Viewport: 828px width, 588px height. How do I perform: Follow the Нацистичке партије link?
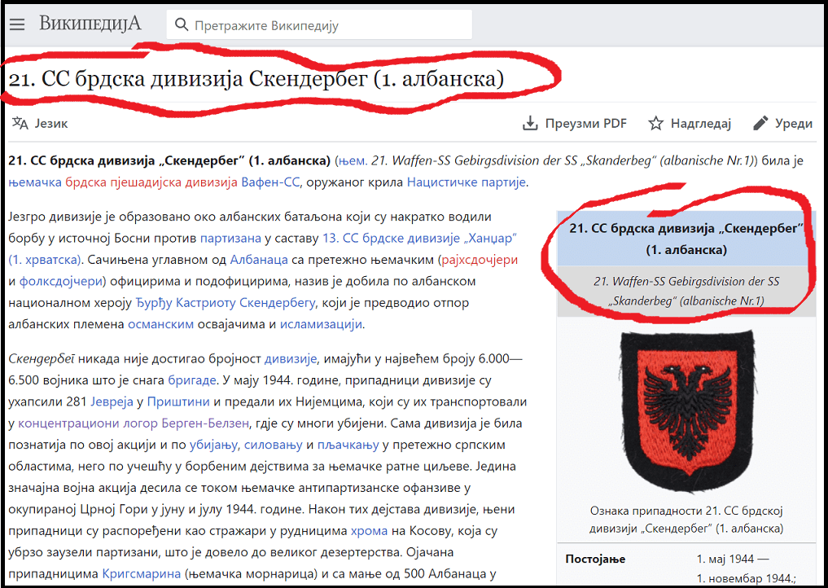[466, 182]
